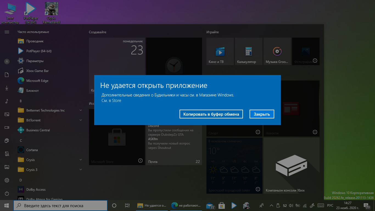Screen dimensions: 375x211
Task: Click Копировать в буфер обмена button
Action: [211, 114]
